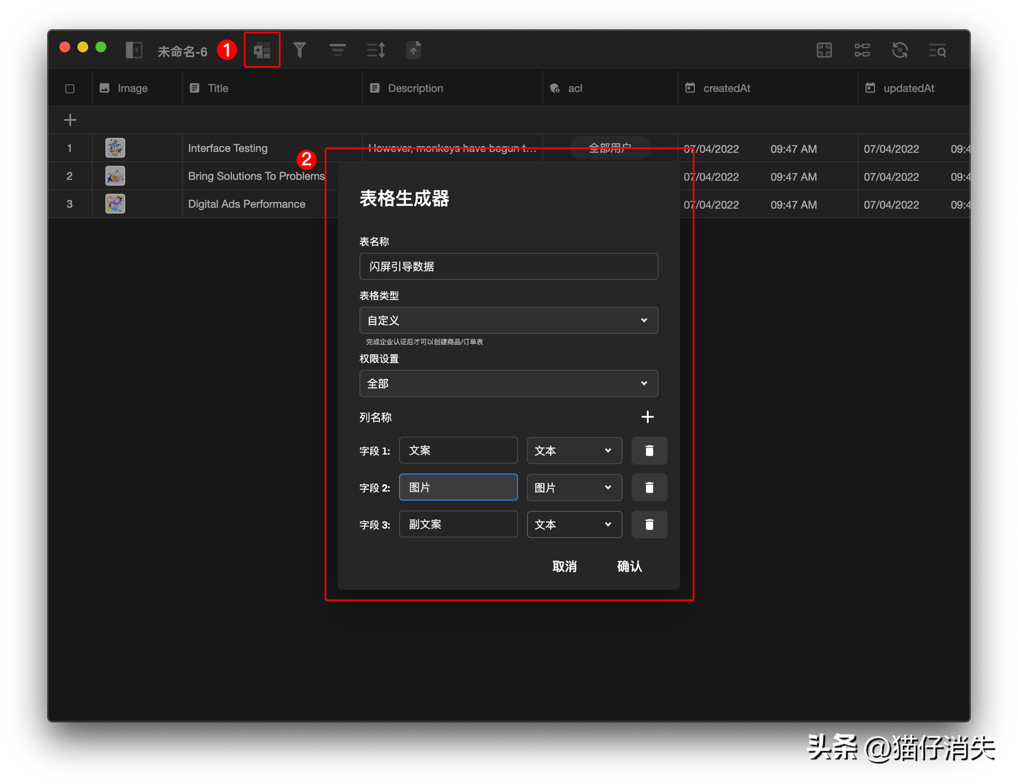Click the 未命名-6 window title
Viewport: 1018px width, 784px height.
tap(182, 51)
